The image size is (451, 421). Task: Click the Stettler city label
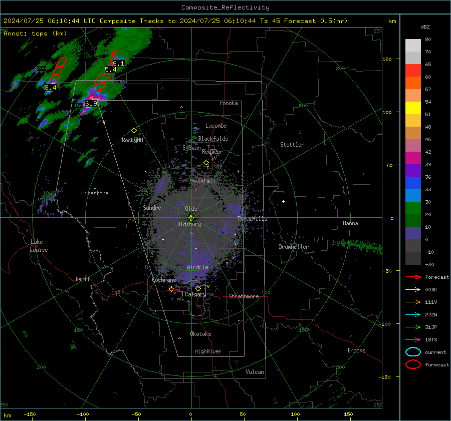(x=292, y=145)
